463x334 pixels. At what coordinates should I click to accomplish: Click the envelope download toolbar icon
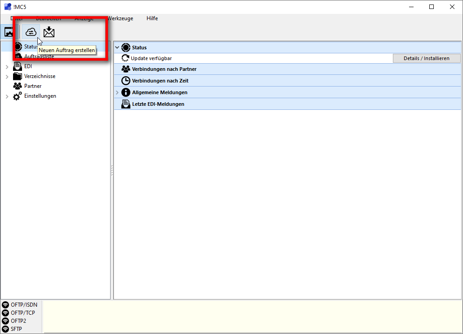point(49,32)
